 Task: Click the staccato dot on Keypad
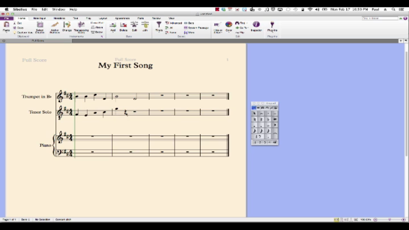268,114
